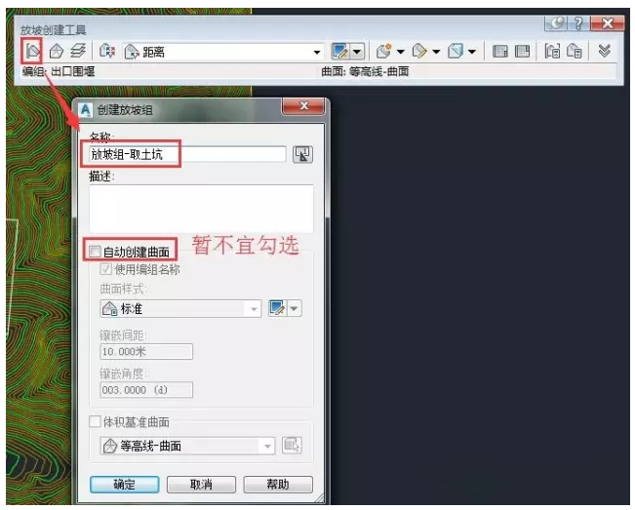Click the 确定 button
The width and height of the screenshot is (635, 510).
124,485
